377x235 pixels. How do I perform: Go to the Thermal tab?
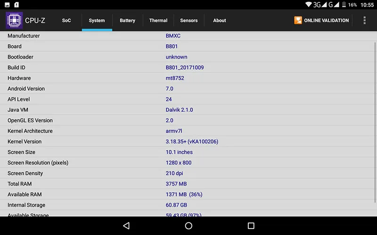pyautogui.click(x=158, y=20)
